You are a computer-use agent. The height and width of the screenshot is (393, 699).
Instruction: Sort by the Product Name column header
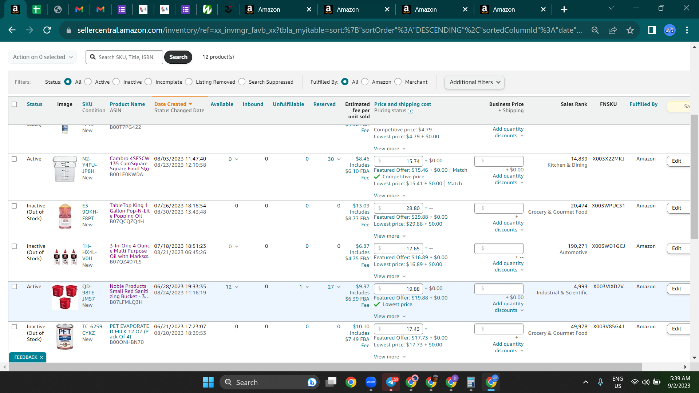[127, 104]
